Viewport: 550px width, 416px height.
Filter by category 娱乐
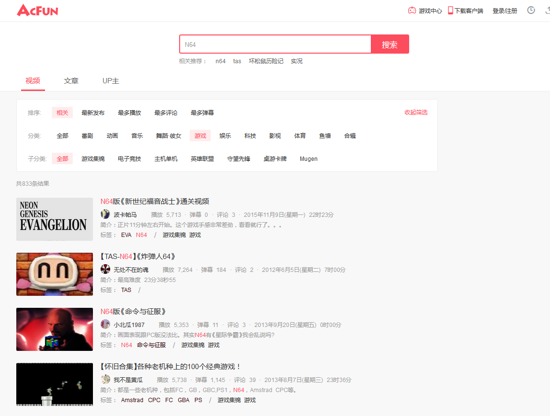225,136
